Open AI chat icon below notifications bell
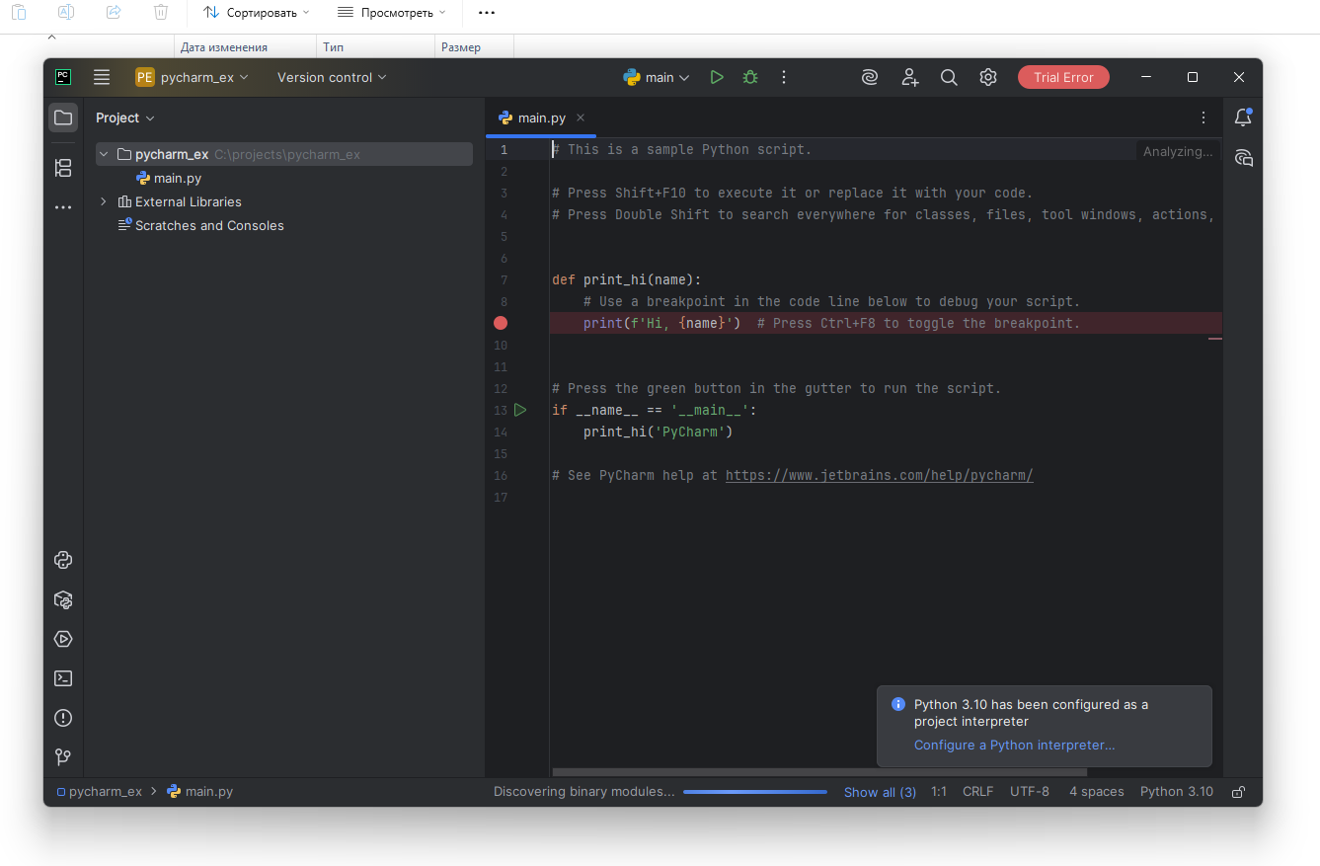The width and height of the screenshot is (1320, 866). click(1243, 157)
